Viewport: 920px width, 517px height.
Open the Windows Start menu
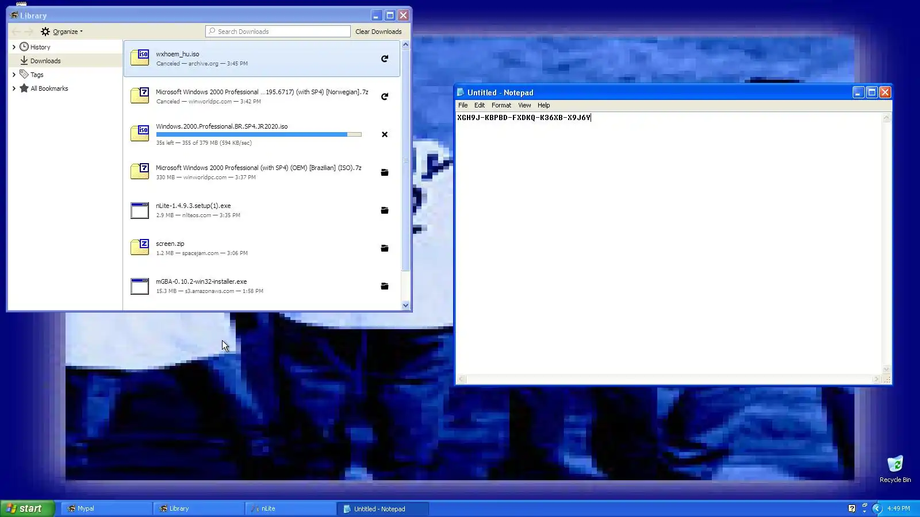coord(28,508)
